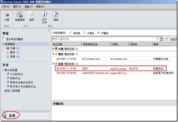Open the 操作(A) menu
The height and width of the screenshot is (122, 178).
17,7
